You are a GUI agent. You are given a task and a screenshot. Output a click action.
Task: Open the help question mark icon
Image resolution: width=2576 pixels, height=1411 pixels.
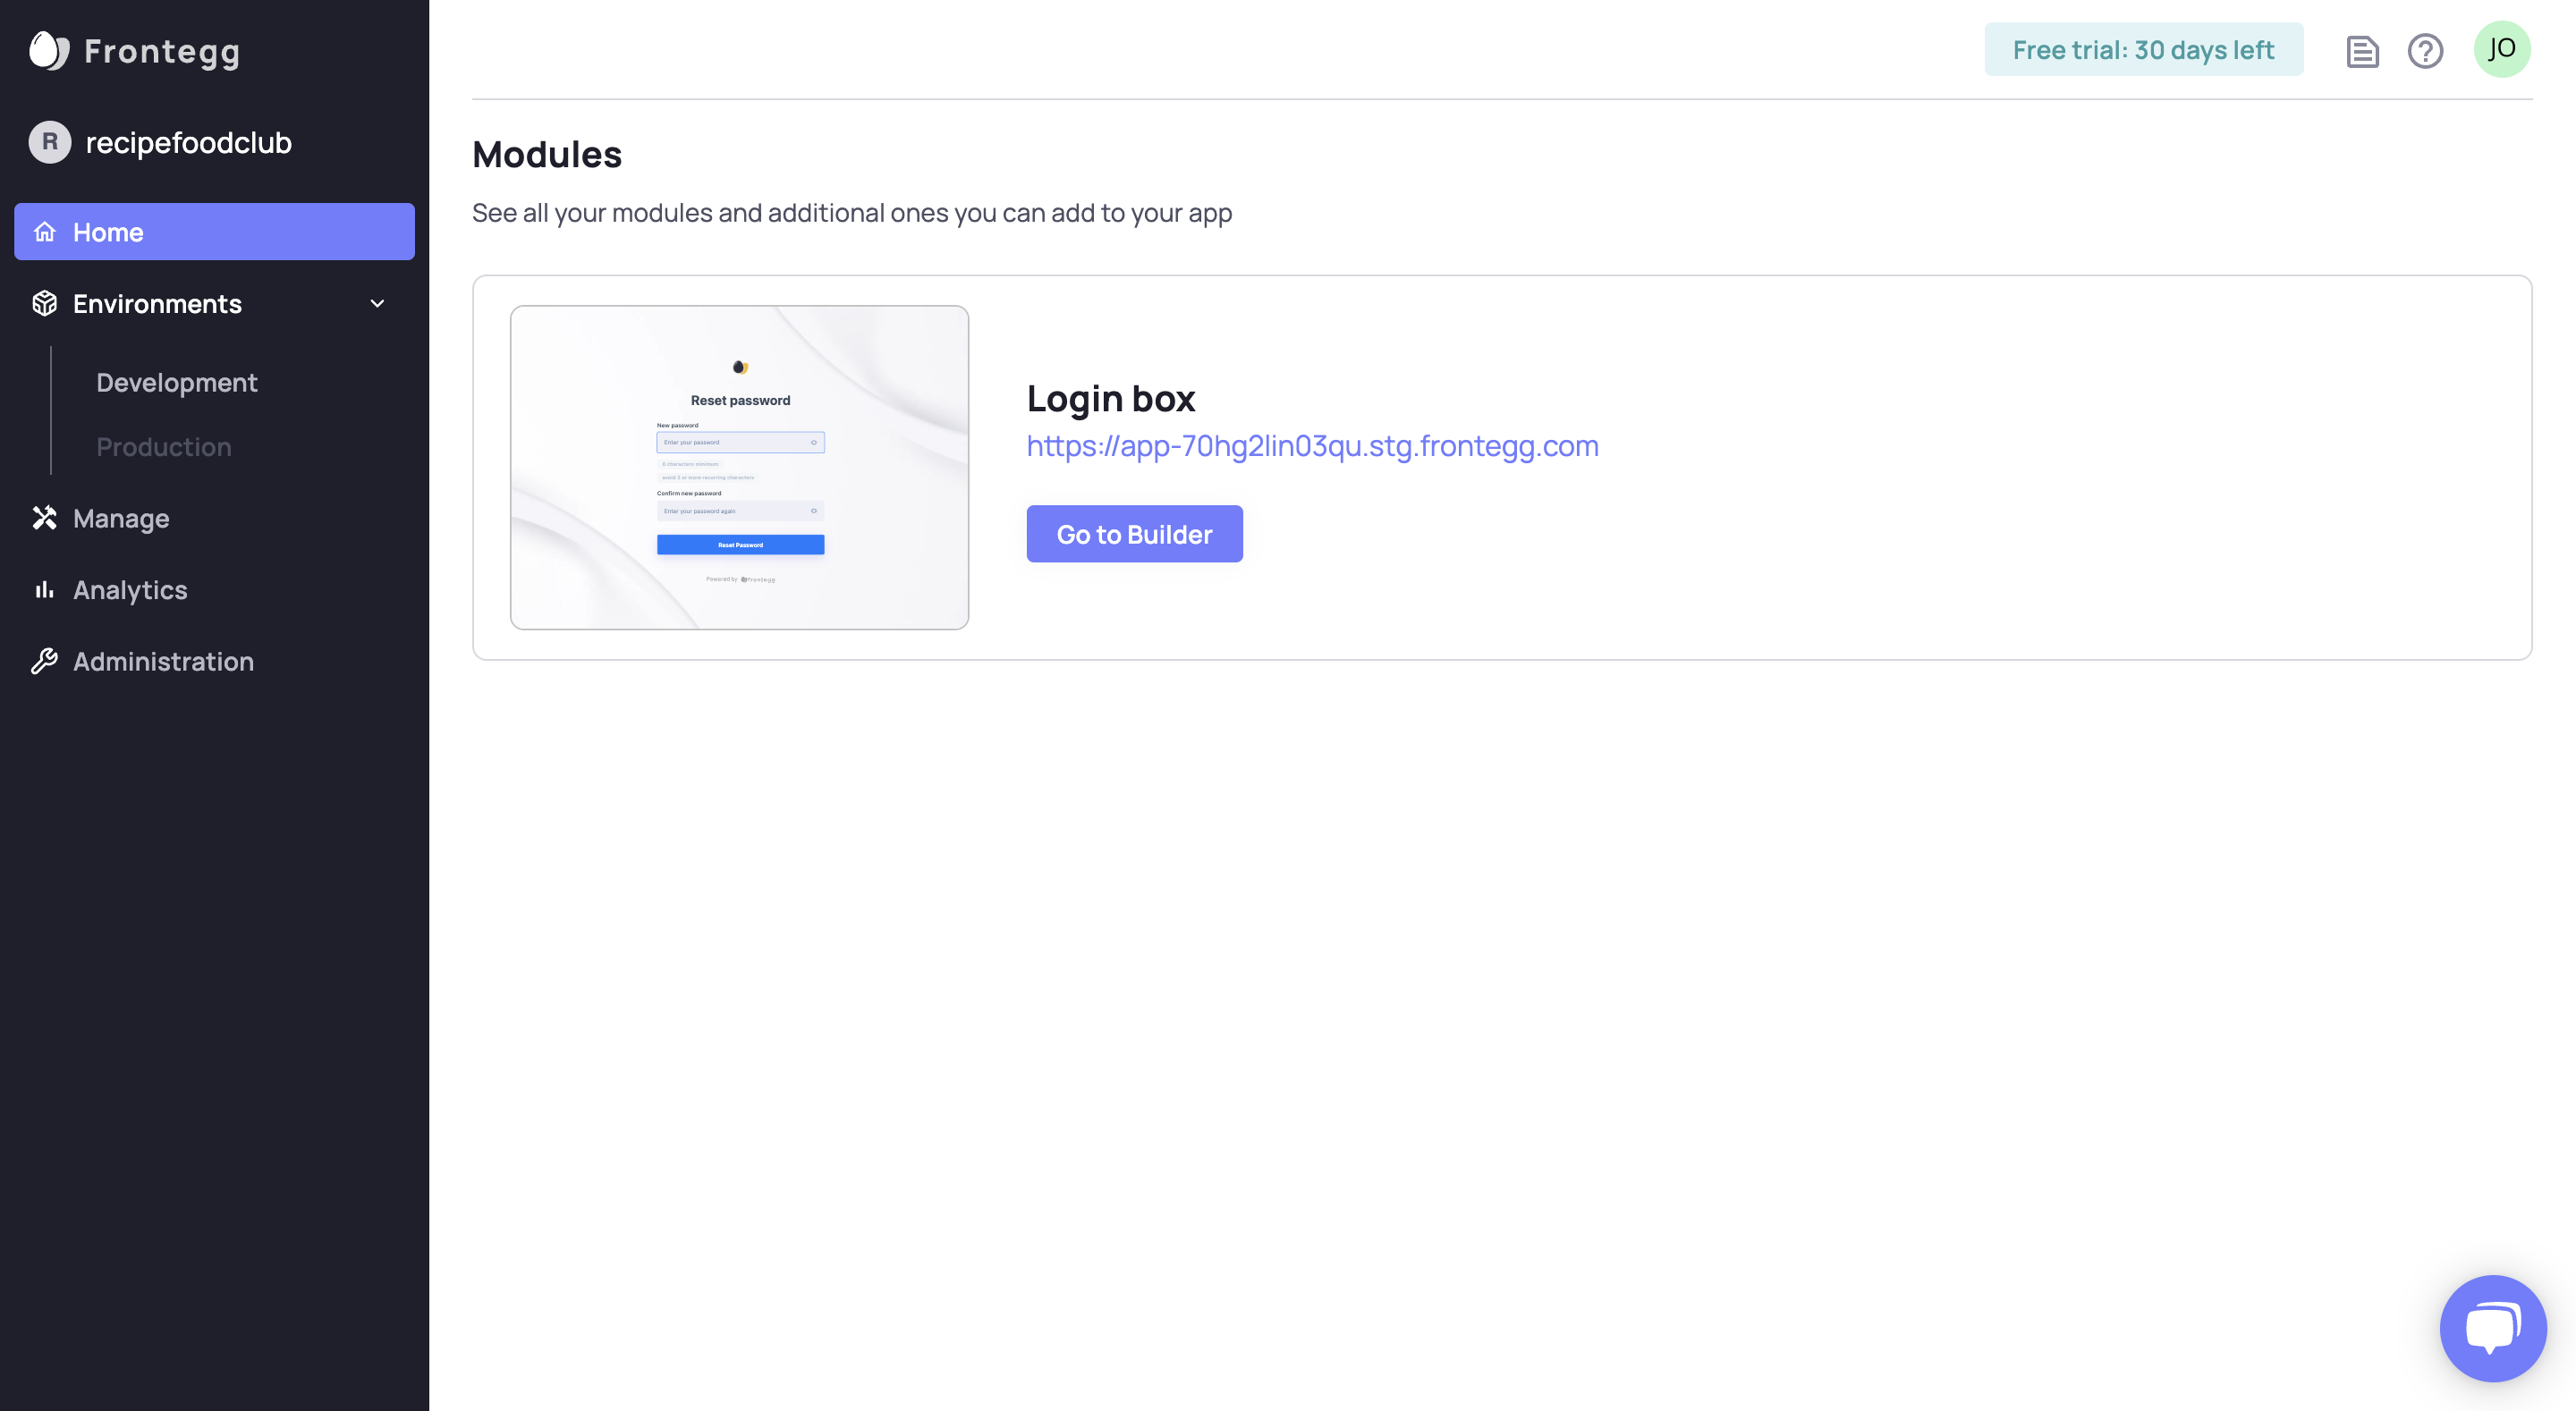pyautogui.click(x=2425, y=51)
